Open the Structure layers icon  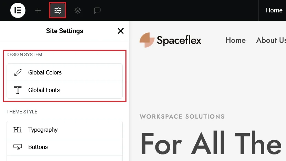tap(78, 10)
